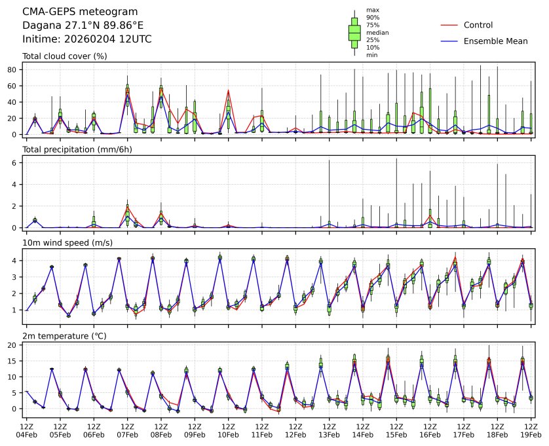Click the green boxplot legend icon

point(354,33)
